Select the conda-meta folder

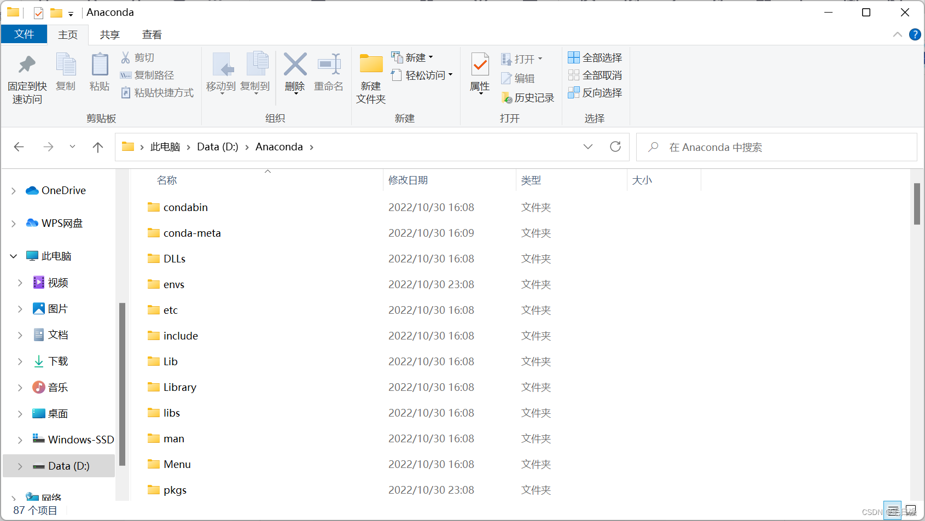click(x=192, y=233)
